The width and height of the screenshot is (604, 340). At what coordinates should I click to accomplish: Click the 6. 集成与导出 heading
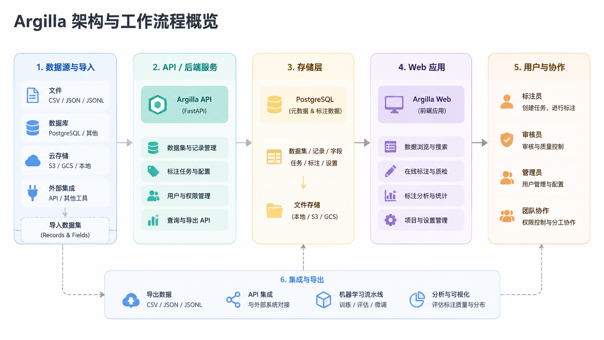302,280
